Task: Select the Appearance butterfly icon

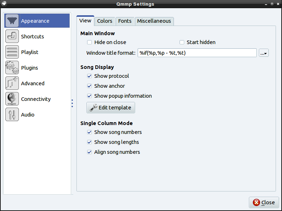Action: click(x=12, y=21)
